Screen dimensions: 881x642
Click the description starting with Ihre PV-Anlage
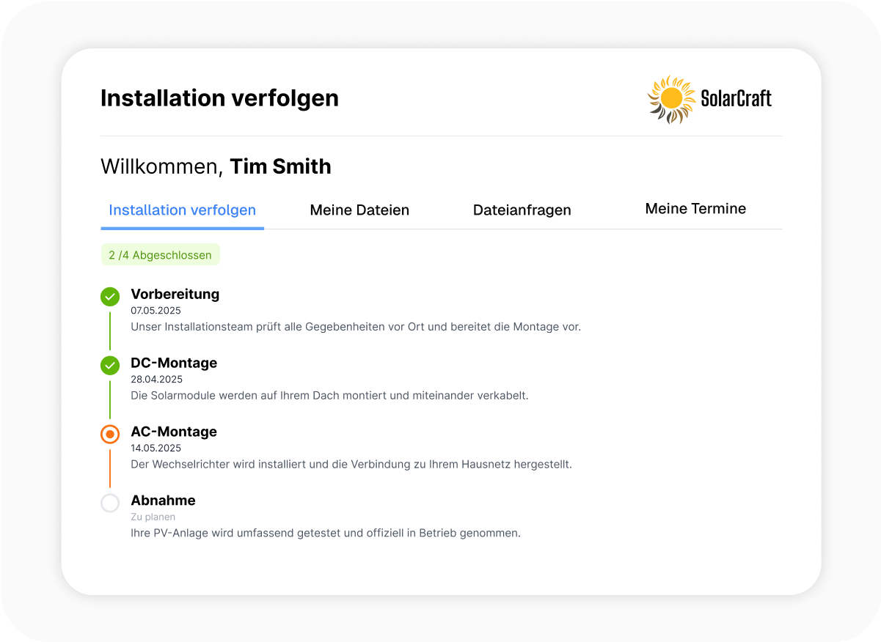(x=326, y=534)
